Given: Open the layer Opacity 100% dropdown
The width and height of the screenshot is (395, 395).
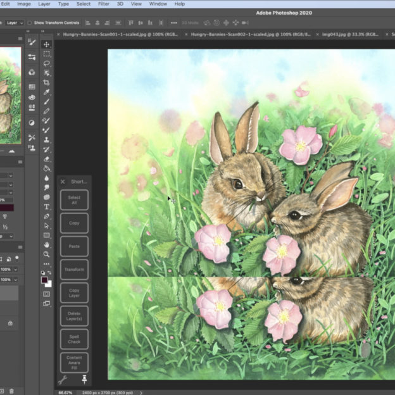Looking at the screenshot, I should pos(16,270).
